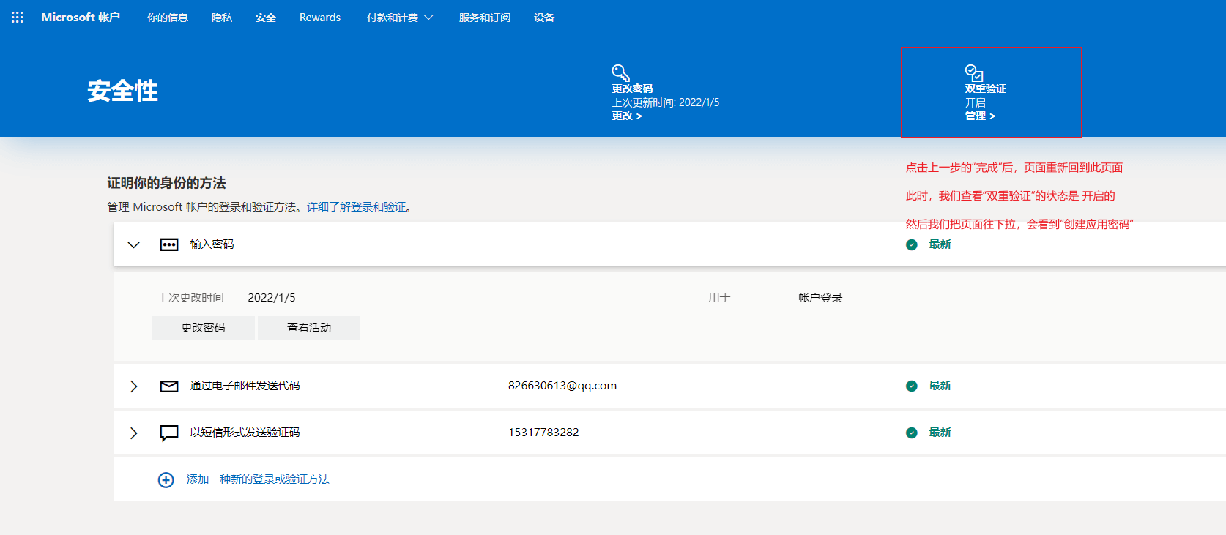The image size is (1226, 535).
Task: Expand the 通过电子邮件发送代码 row
Action: 133,386
